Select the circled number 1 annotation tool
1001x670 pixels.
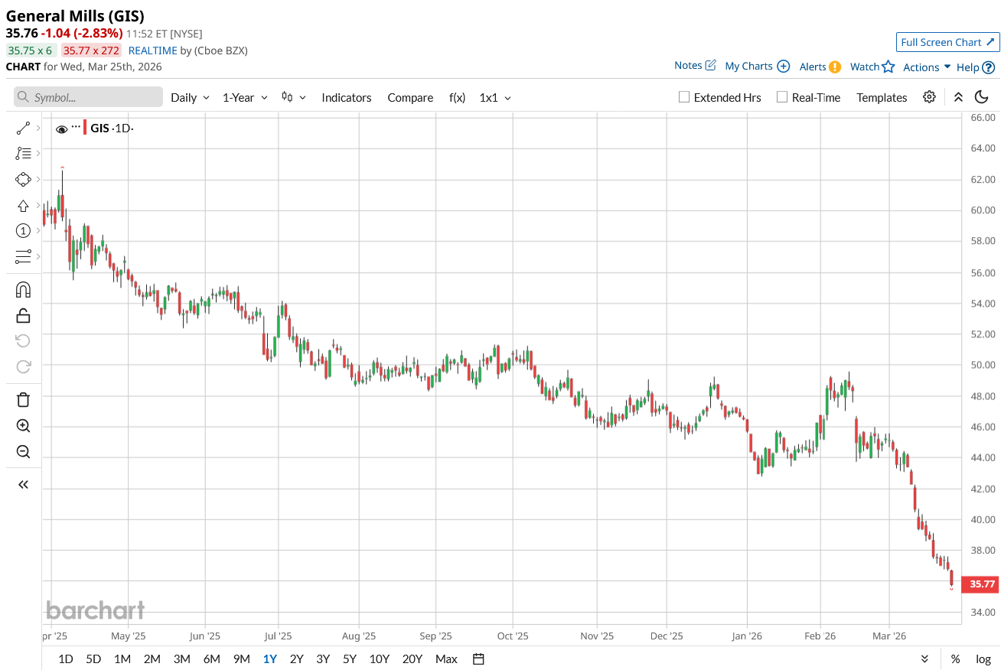tap(23, 231)
